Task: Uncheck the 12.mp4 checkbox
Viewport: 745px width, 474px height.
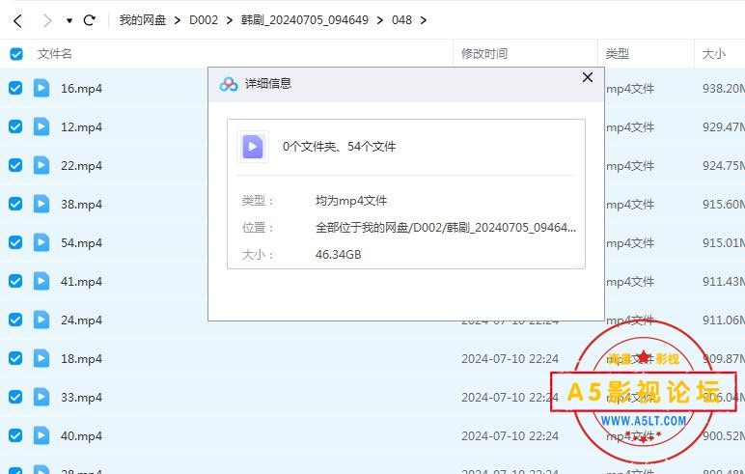Action: (15, 126)
